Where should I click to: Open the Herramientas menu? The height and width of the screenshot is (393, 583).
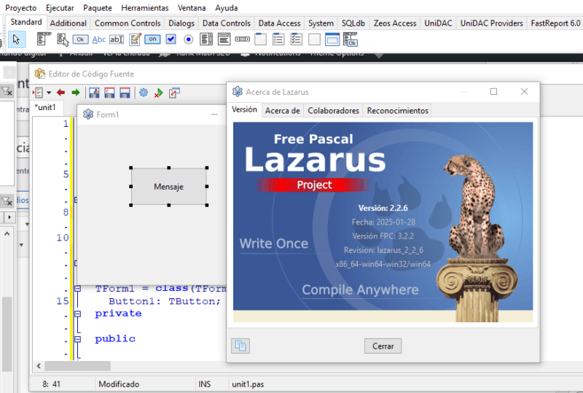pos(144,8)
